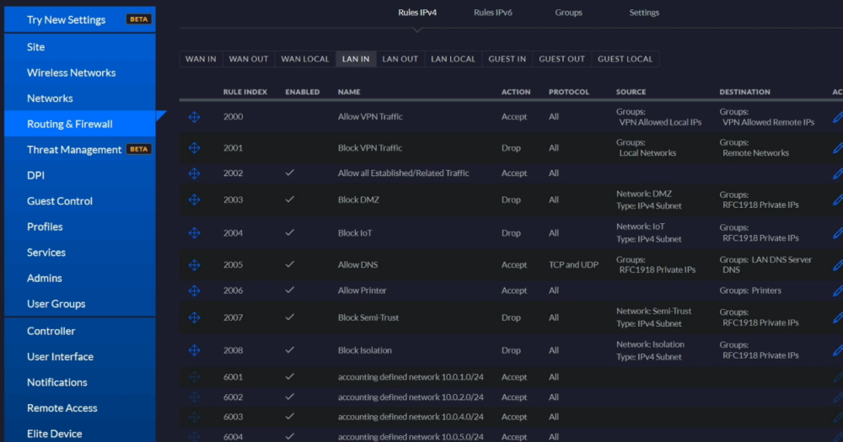This screenshot has width=843, height=442.
Task: Select the LAN OUT rule set
Action: (400, 59)
